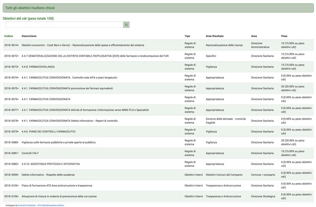
Task: Focus the objectives search text field
Action: point(64,25)
